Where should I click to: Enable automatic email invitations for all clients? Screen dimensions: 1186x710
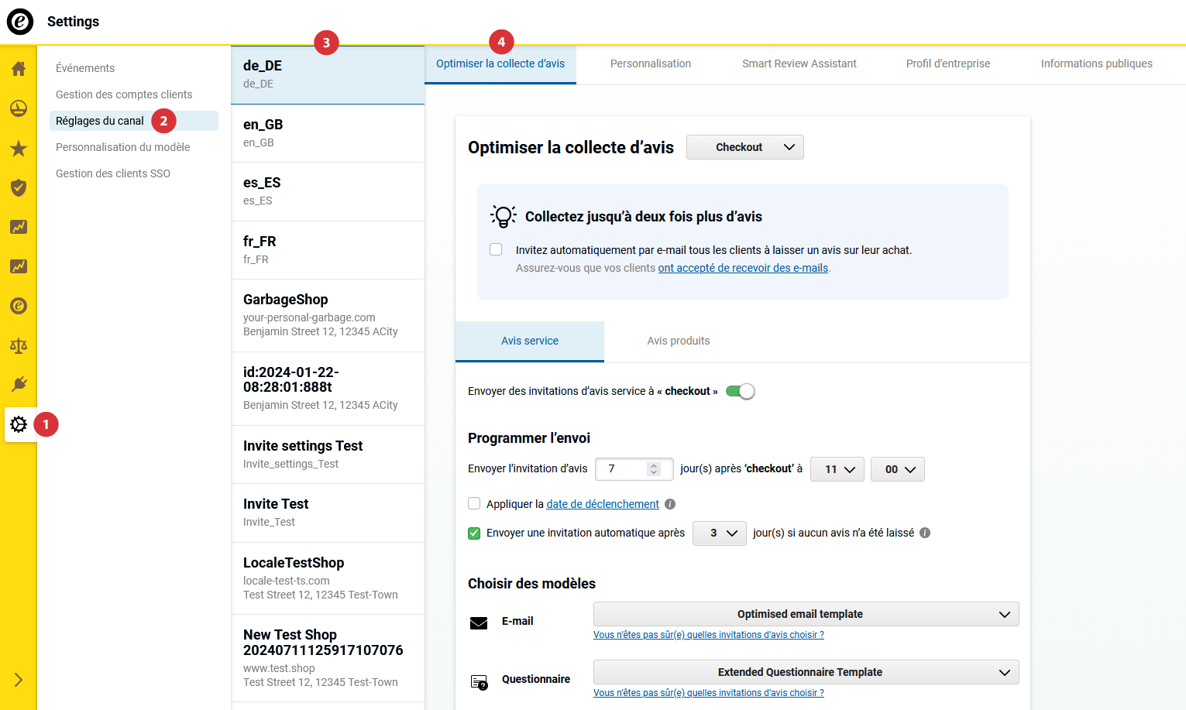click(495, 249)
